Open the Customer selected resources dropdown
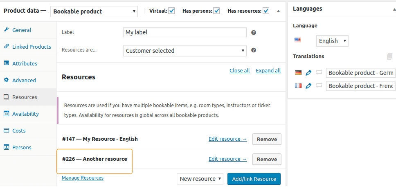This screenshot has width=396, height=189. tap(185, 51)
